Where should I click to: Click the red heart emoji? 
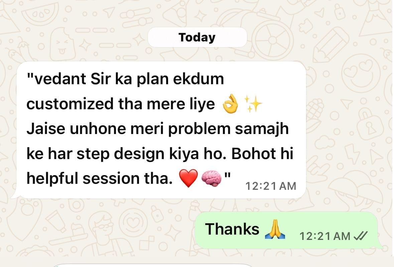point(188,178)
